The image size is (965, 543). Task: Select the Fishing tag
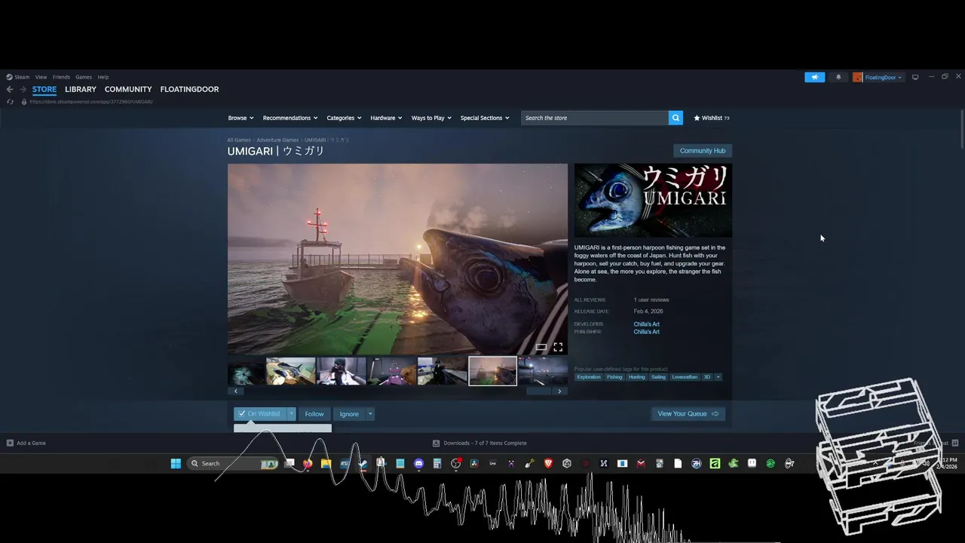tap(614, 376)
